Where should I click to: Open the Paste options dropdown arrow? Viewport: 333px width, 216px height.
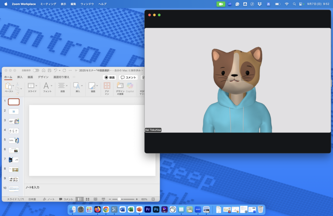[13, 86]
